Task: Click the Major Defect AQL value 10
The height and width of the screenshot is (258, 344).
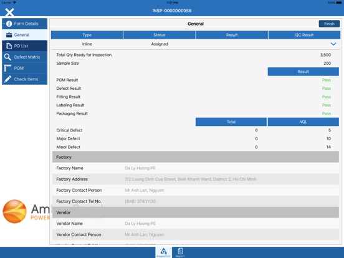Action: coord(328,138)
